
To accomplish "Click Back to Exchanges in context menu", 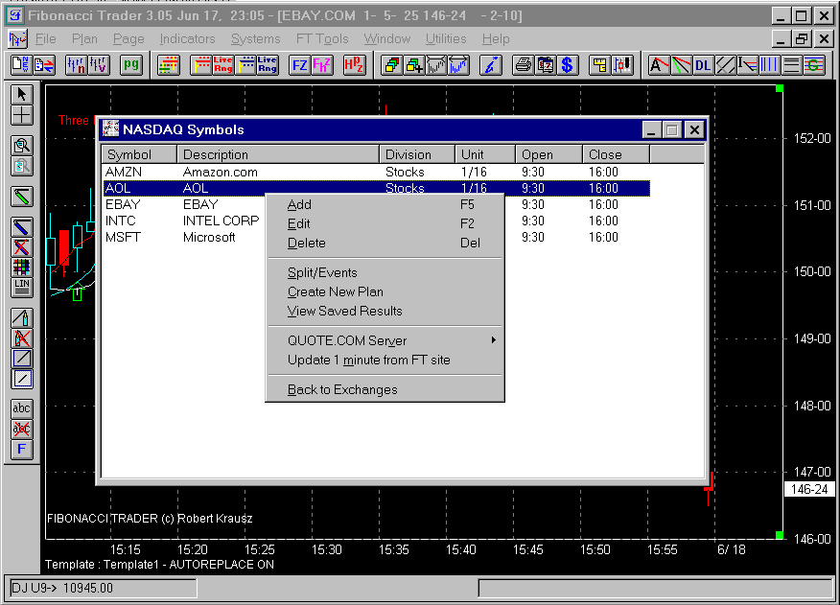I will (342, 389).
